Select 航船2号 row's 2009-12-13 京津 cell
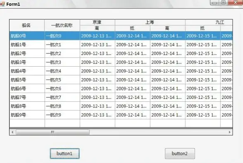 tap(98, 53)
